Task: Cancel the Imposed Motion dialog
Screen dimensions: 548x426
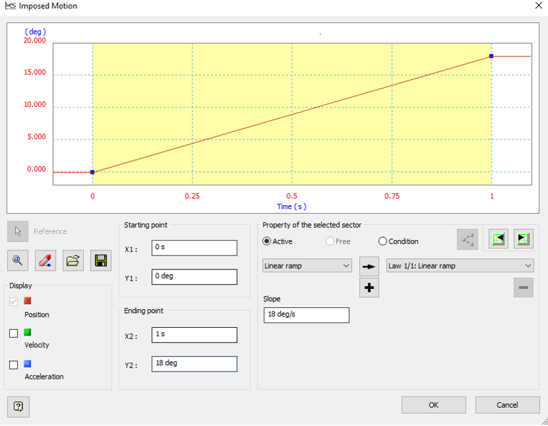Action: coord(507,404)
